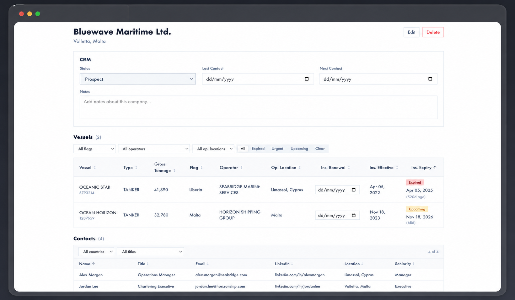Click the Alex Morgan contact name
This screenshot has width=515, height=300.
(x=91, y=275)
